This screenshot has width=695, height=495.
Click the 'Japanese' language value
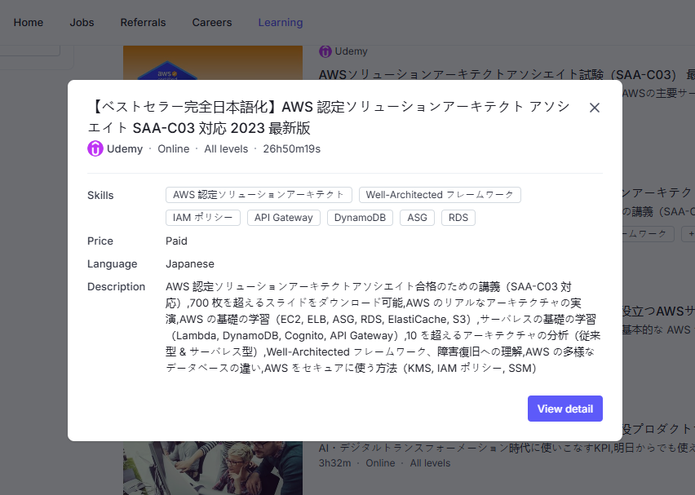[x=190, y=264]
